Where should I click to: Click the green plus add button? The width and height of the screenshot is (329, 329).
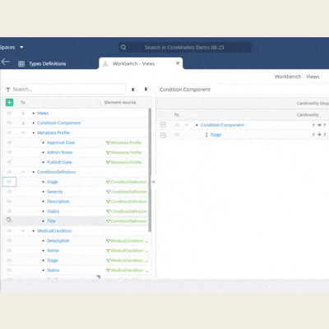9,102
